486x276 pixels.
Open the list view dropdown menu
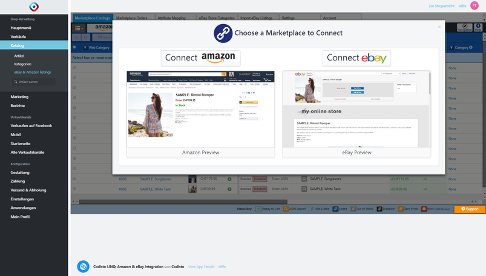click(79, 28)
